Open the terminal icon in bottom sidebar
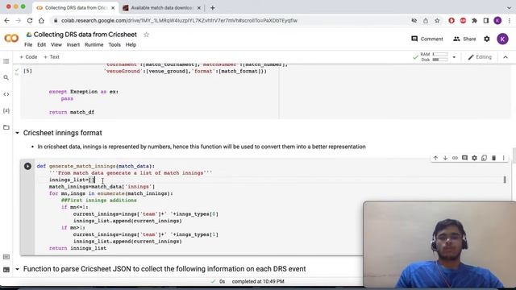The image size is (516, 290). pyautogui.click(x=6, y=270)
